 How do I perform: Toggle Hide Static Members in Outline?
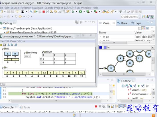pos(135,86)
